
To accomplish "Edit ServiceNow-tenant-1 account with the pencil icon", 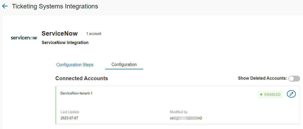I will pyautogui.click(x=291, y=94).
